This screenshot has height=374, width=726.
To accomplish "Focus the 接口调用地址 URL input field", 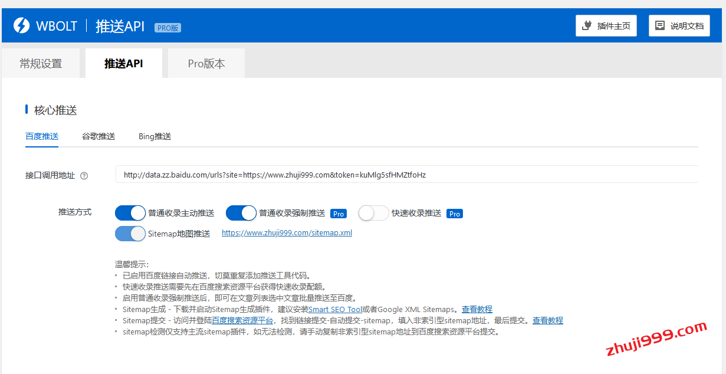I will [407, 175].
